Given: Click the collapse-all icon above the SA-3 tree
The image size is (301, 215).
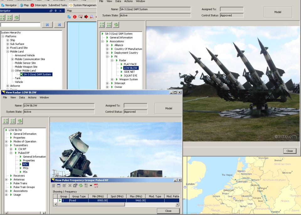Looking at the screenshot, I should click(109, 24).
